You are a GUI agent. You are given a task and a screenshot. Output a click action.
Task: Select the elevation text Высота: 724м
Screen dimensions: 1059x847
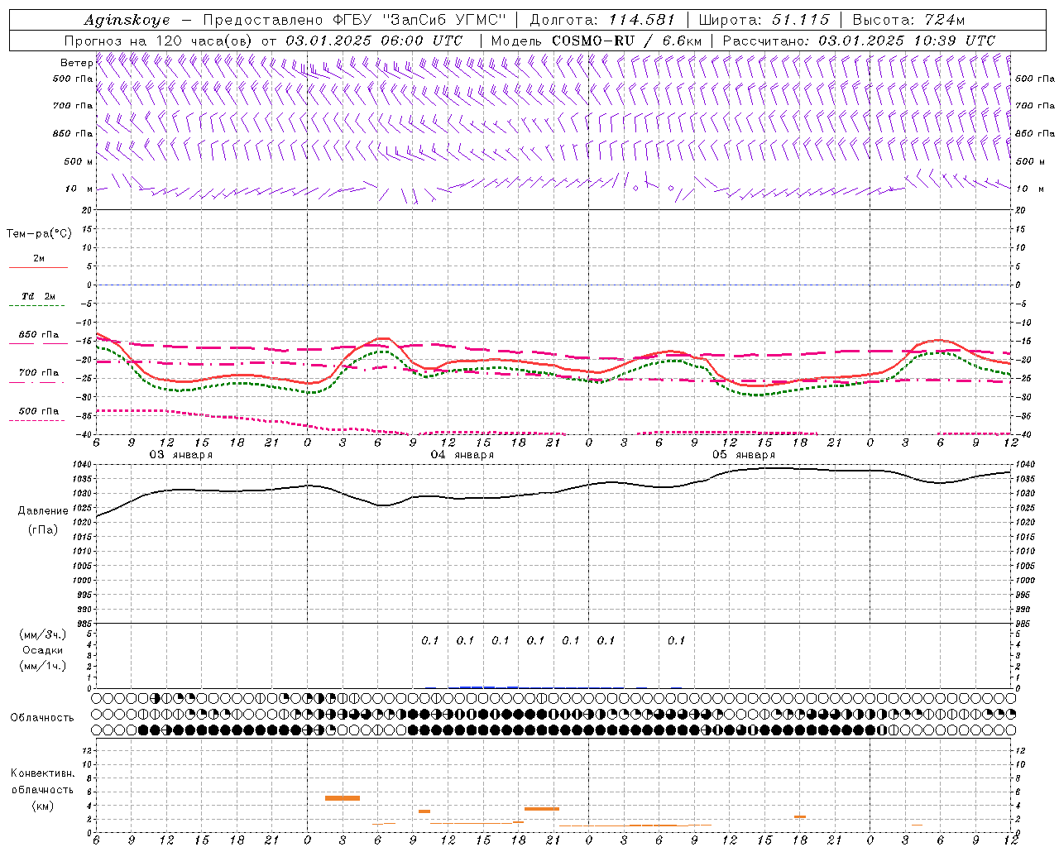908,20
